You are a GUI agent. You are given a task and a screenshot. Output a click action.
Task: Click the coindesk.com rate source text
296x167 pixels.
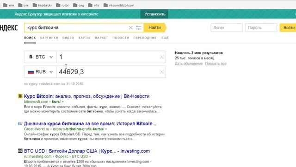tap(54, 83)
